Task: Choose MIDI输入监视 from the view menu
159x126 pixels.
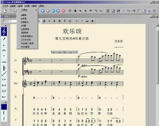Action: click(27, 43)
